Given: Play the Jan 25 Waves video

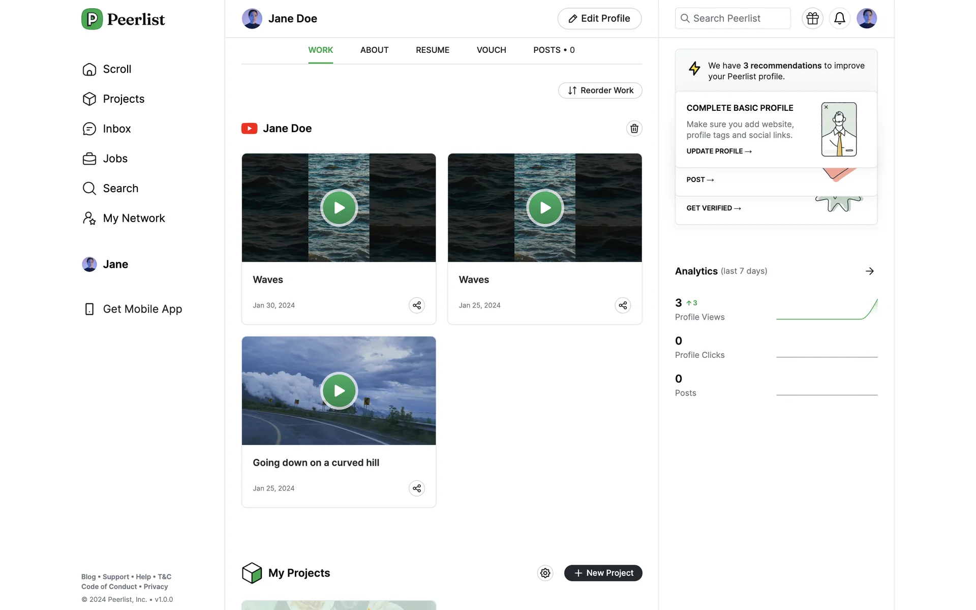Looking at the screenshot, I should point(544,208).
